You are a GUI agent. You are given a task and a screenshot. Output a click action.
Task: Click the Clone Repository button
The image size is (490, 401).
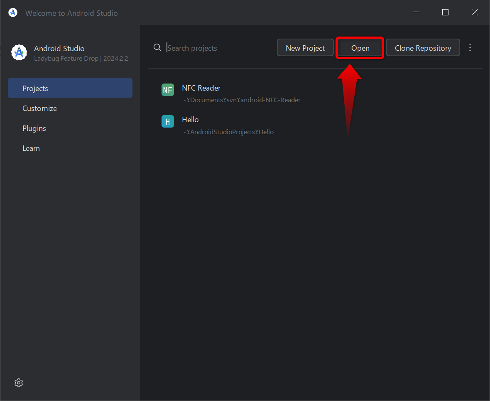423,48
